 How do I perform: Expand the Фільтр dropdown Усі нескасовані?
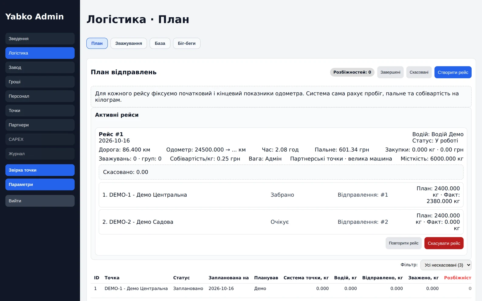tap(446, 265)
